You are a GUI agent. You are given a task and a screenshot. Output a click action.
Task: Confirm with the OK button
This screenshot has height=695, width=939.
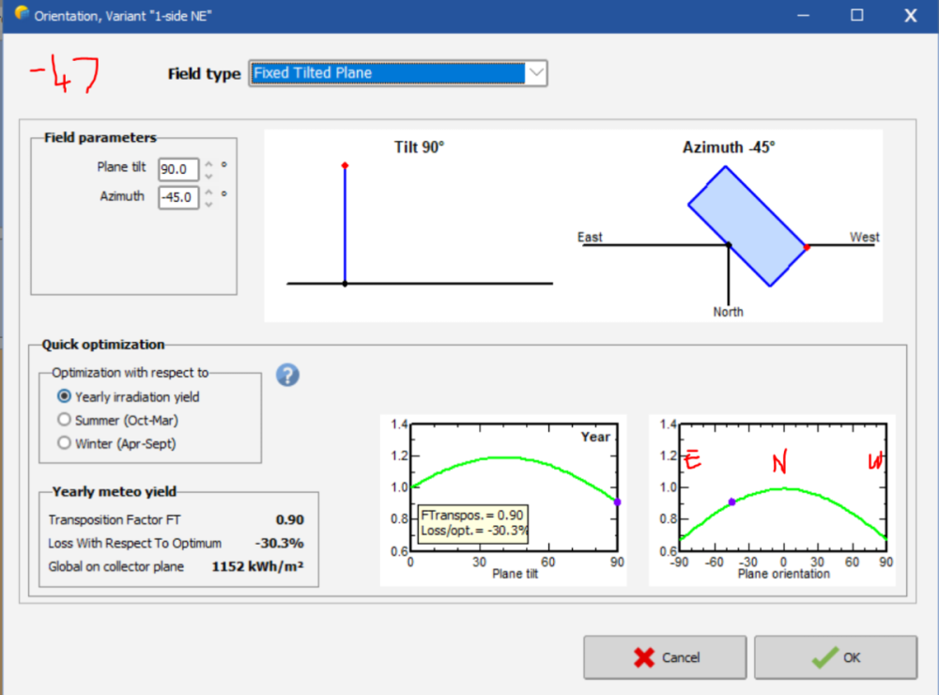click(x=835, y=657)
